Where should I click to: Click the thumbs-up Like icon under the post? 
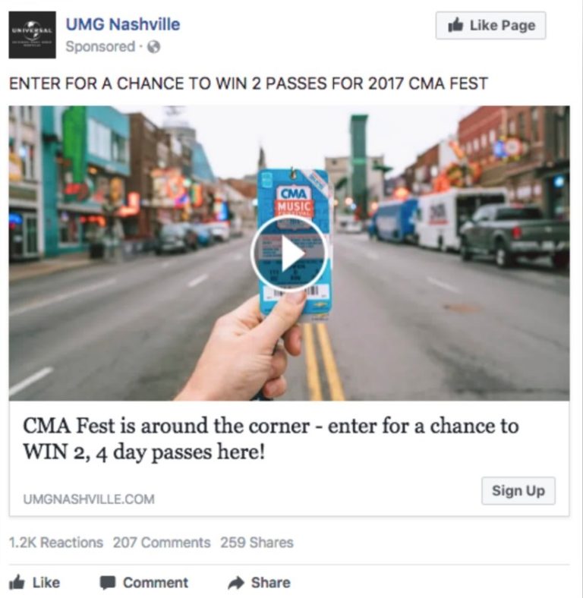pos(17,583)
